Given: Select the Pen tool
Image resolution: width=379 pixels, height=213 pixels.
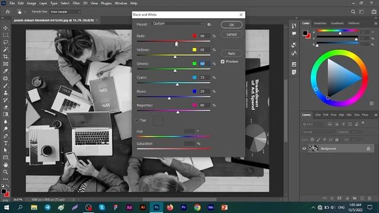Looking at the screenshot, I should tap(5, 136).
